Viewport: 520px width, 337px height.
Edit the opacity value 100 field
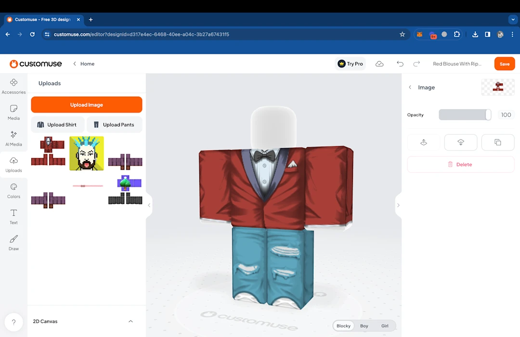click(x=506, y=115)
